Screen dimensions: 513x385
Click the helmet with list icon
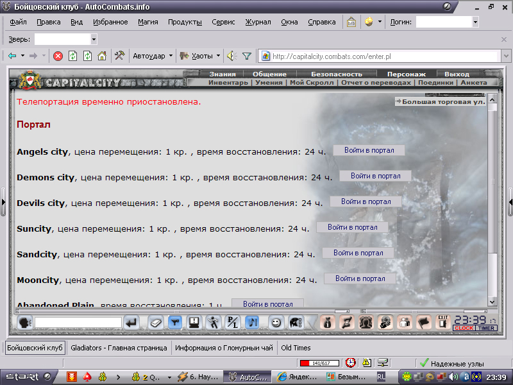(x=296, y=323)
